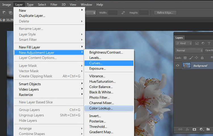Viewport: 213px width, 136px height.
Task: Open the Type menu
Action: tap(30, 5)
